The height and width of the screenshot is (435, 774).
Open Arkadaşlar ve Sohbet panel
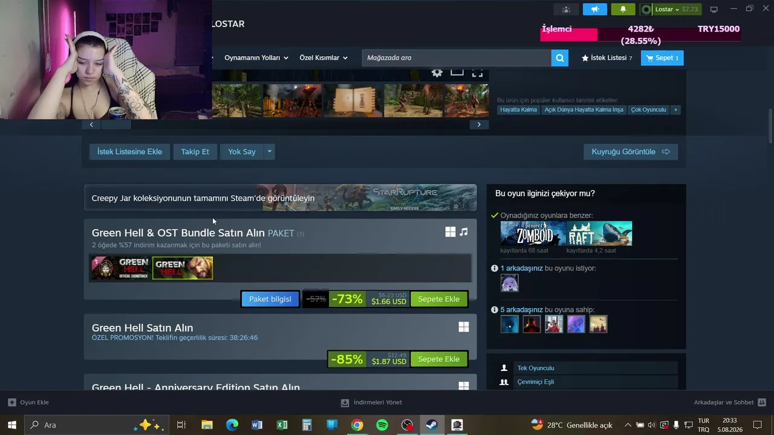point(730,402)
